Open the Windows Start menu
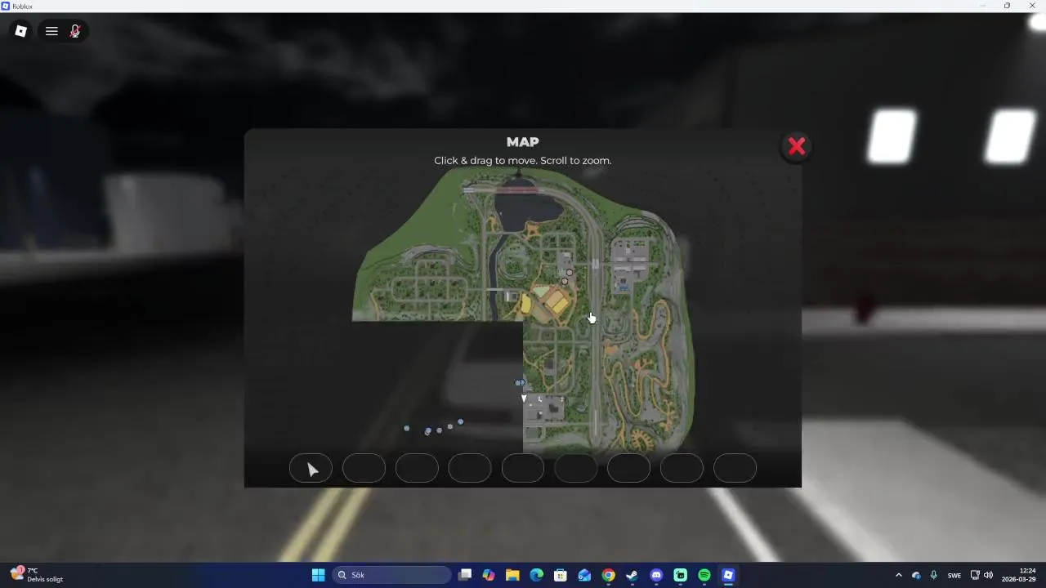The width and height of the screenshot is (1046, 588). [318, 575]
